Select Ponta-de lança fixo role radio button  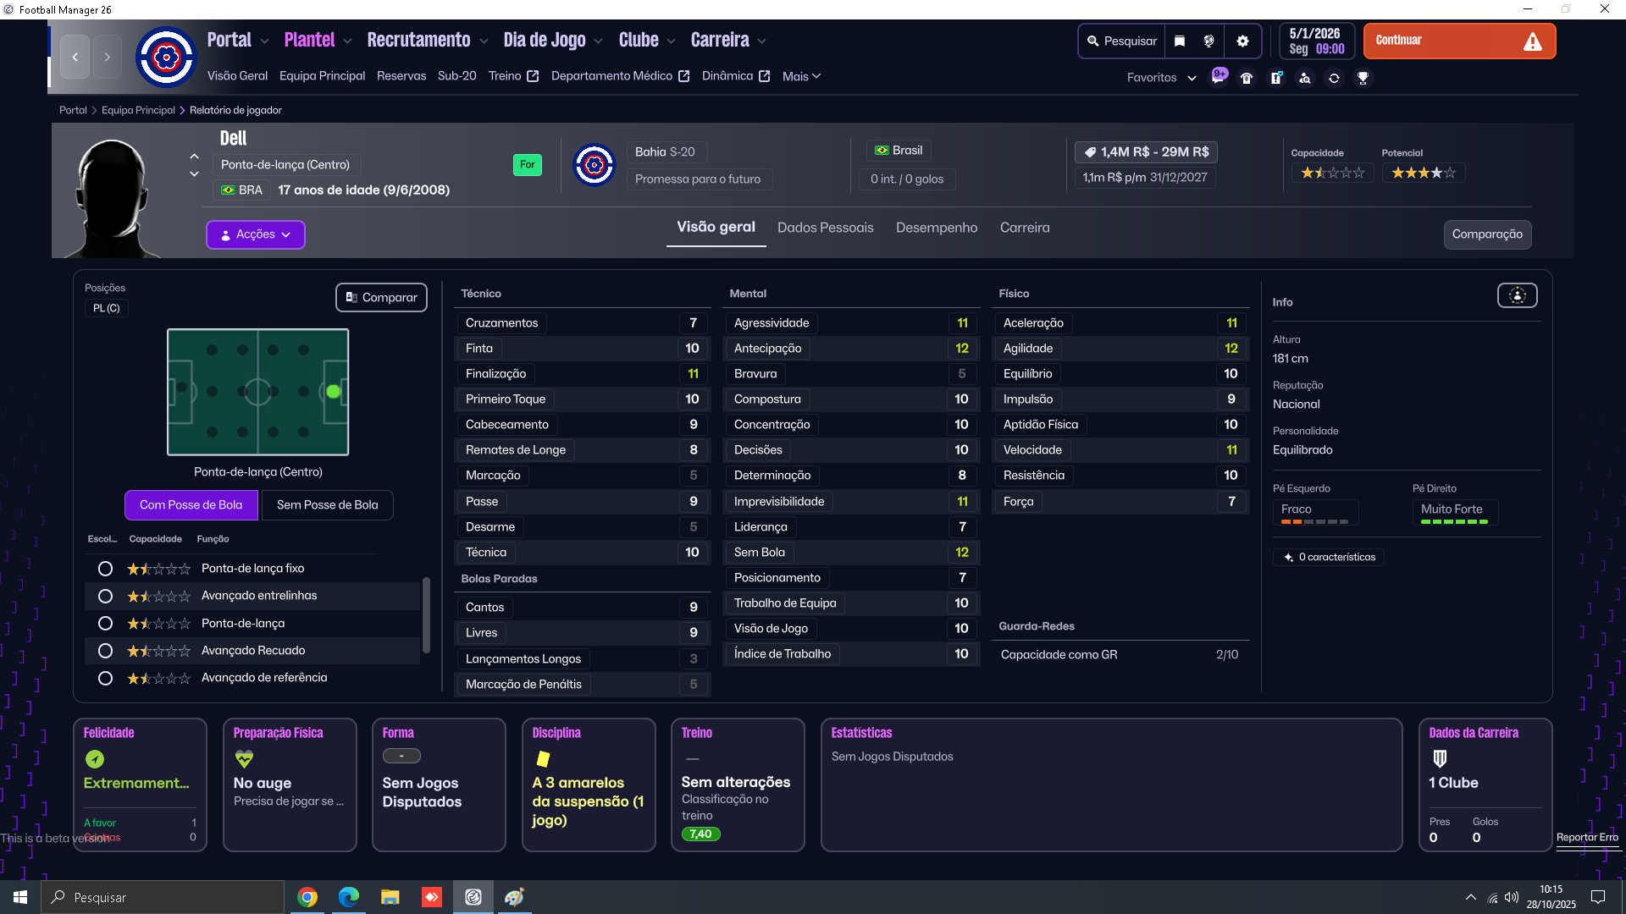point(105,569)
